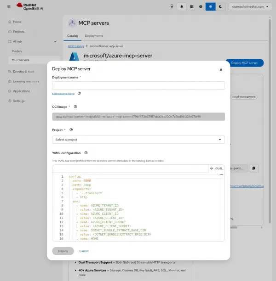Viewport: 276px width, 281px height.
Task: Open the ccamacho@redhat.com user menu
Action: click(x=250, y=6)
